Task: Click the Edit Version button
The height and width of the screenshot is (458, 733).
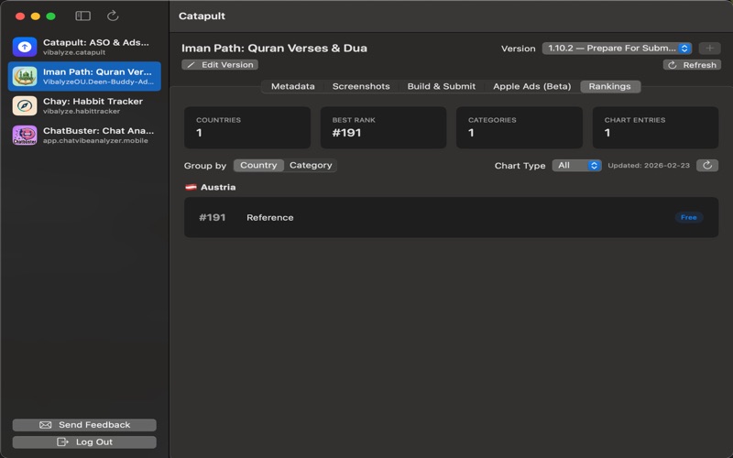Action: point(220,65)
